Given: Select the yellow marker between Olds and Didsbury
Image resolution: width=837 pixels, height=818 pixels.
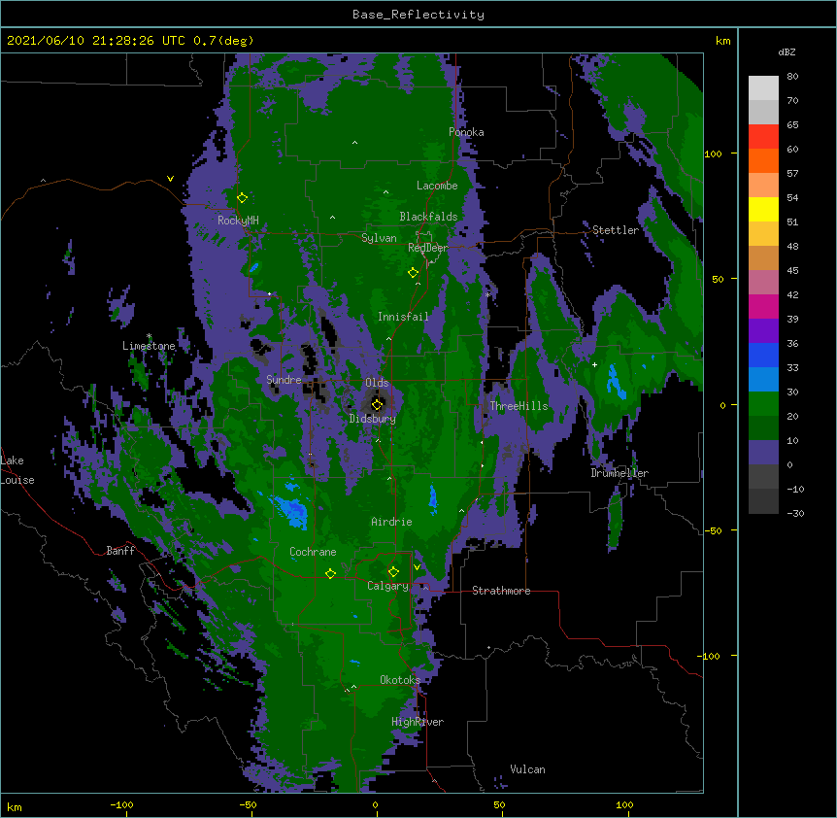Looking at the screenshot, I should pos(377,404).
